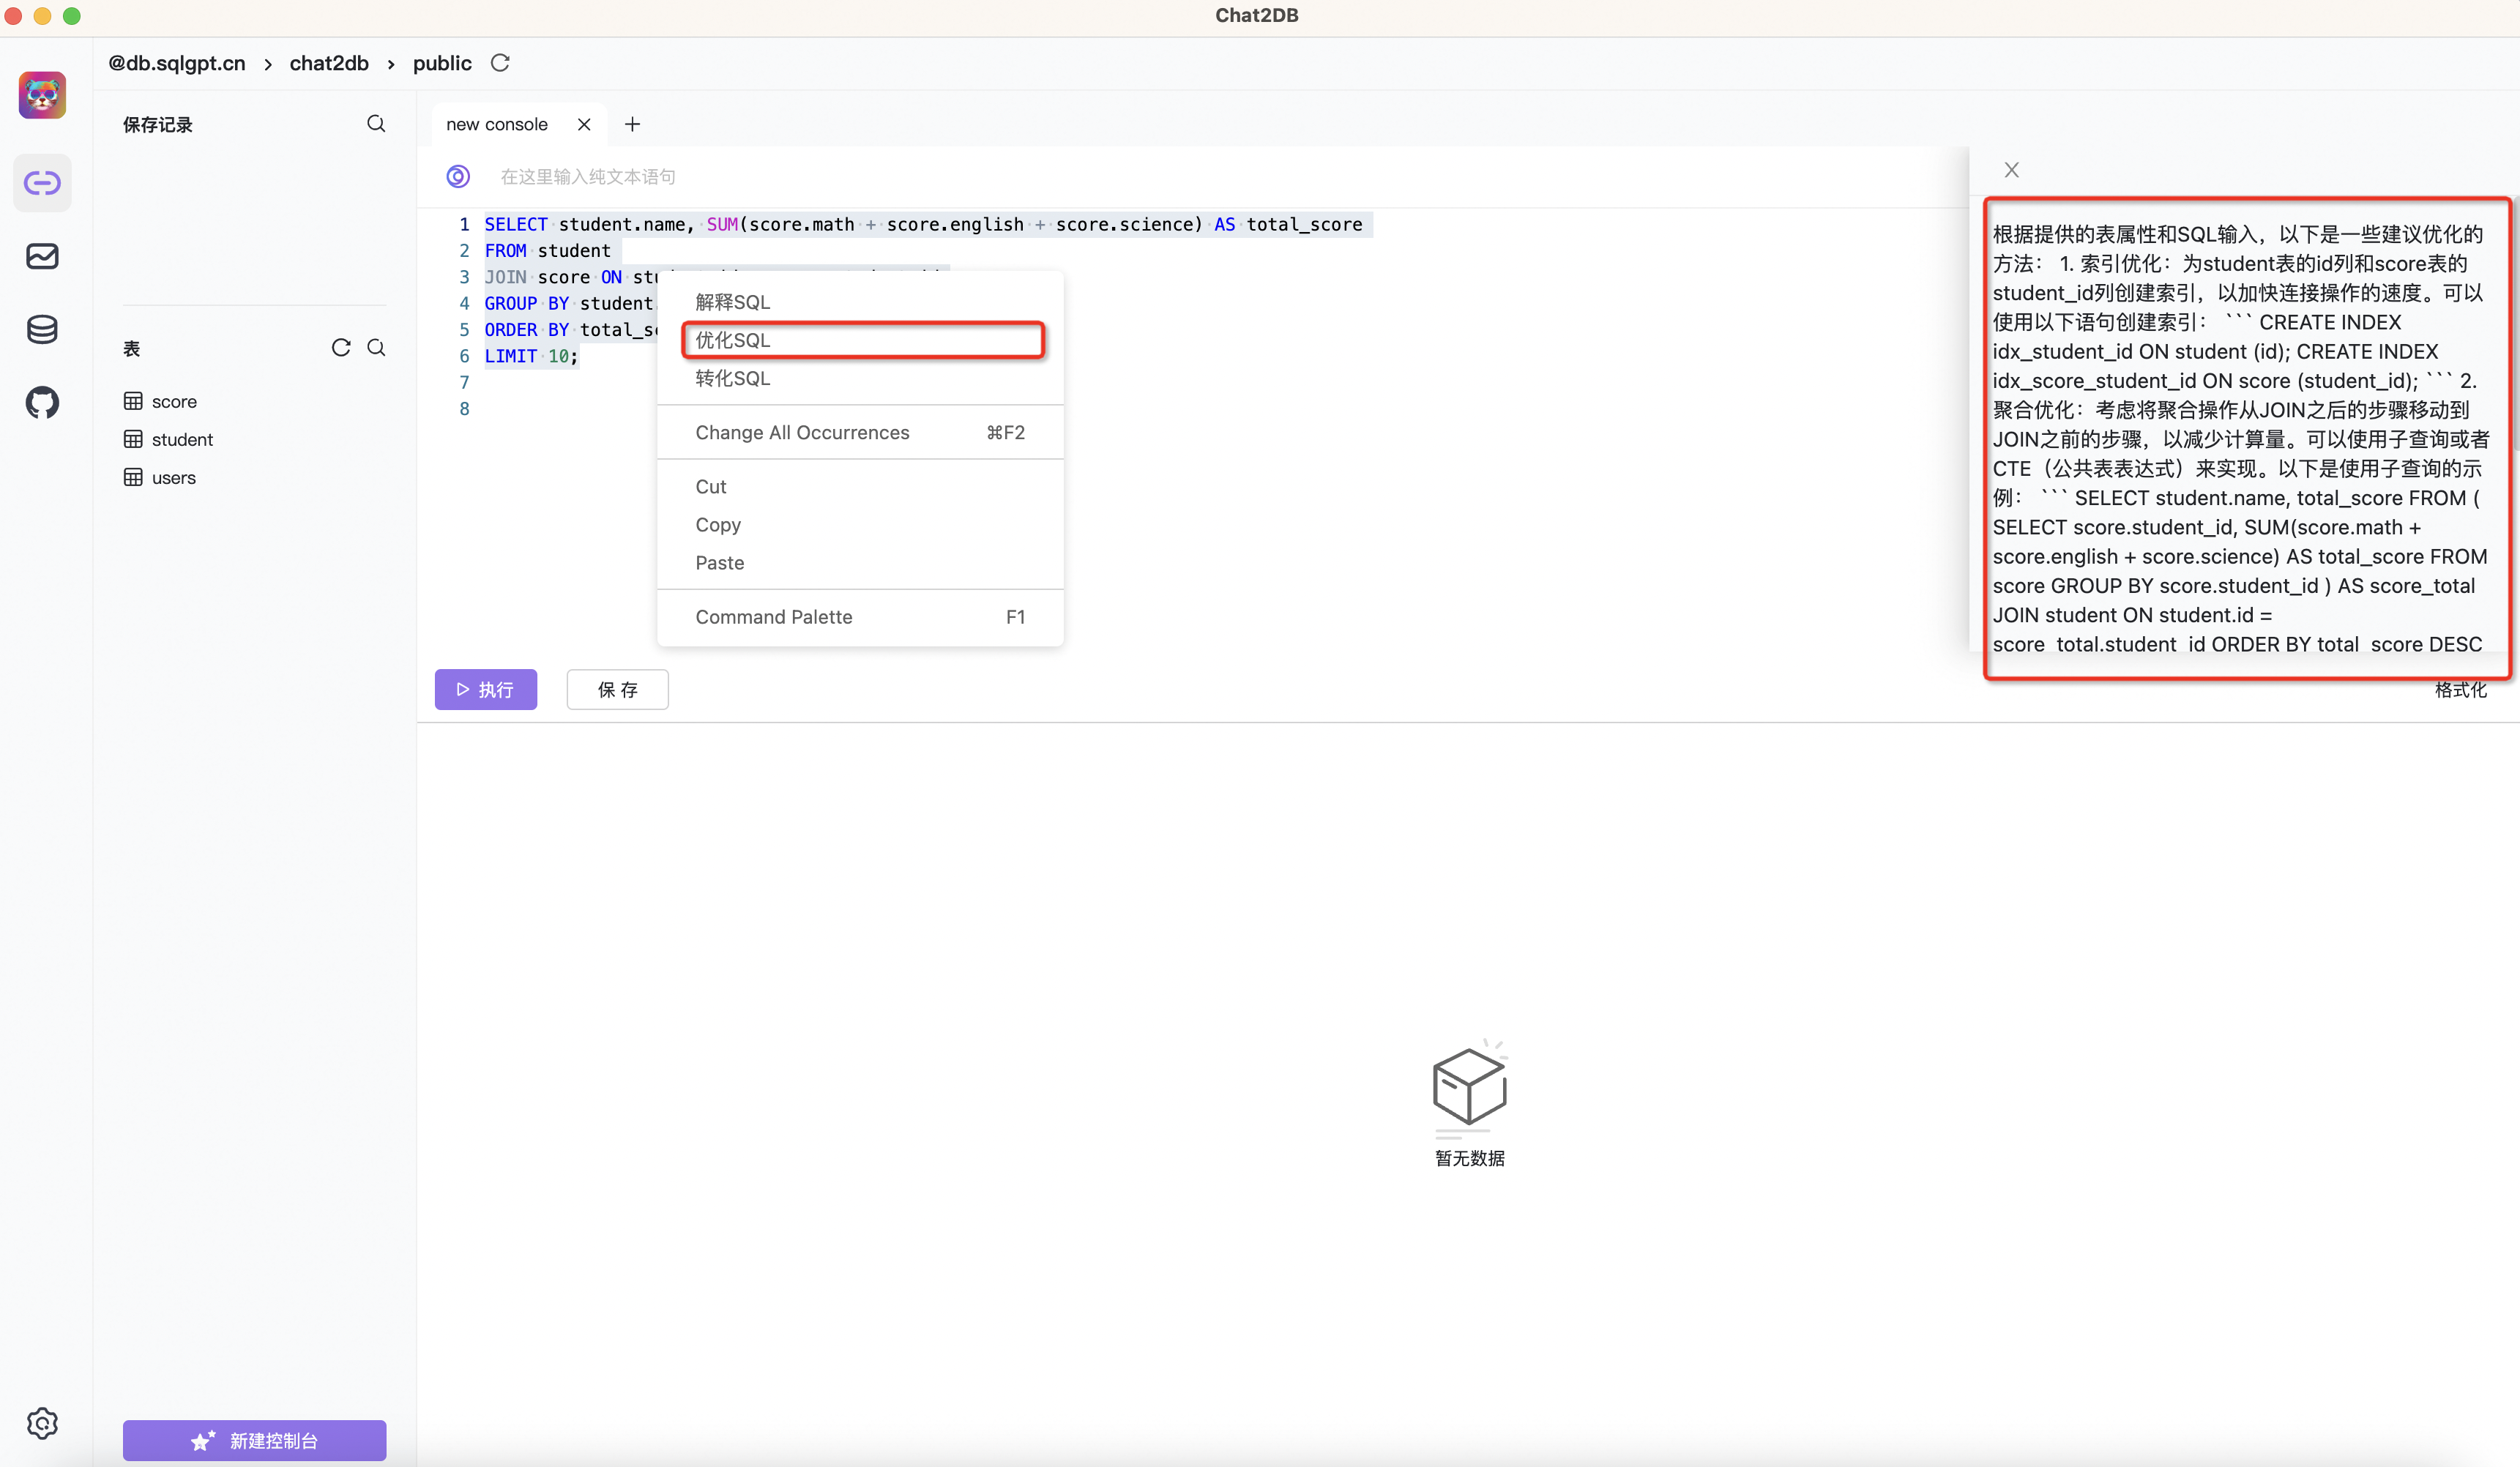This screenshot has height=1467, width=2520.
Task: Click the new console tab add button
Action: tap(634, 124)
